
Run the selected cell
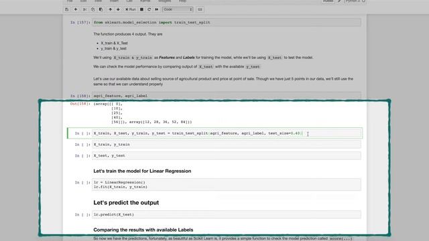click(x=131, y=9)
